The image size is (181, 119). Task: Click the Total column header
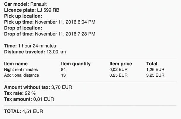click(152, 64)
